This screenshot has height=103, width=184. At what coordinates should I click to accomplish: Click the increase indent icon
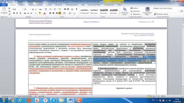coord(68,9)
